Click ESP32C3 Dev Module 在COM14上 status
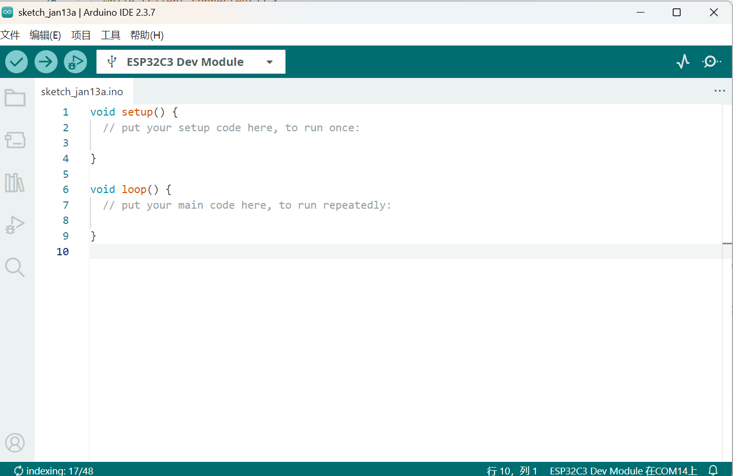The height and width of the screenshot is (476, 733). coord(623,471)
